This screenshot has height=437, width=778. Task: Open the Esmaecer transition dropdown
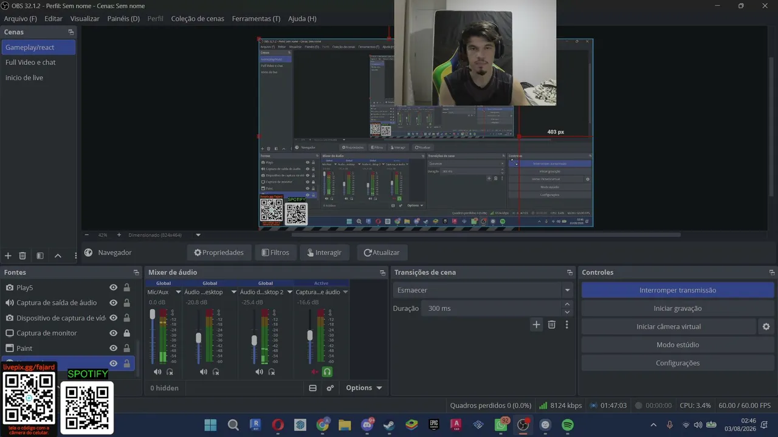[483, 290]
